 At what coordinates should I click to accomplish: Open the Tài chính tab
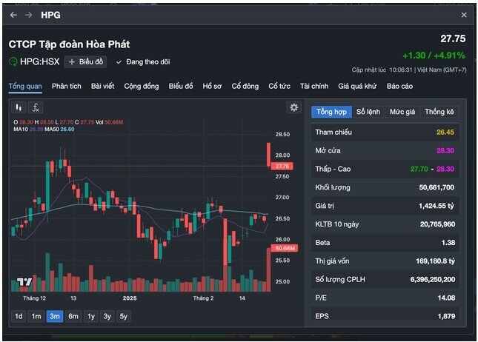(x=314, y=86)
